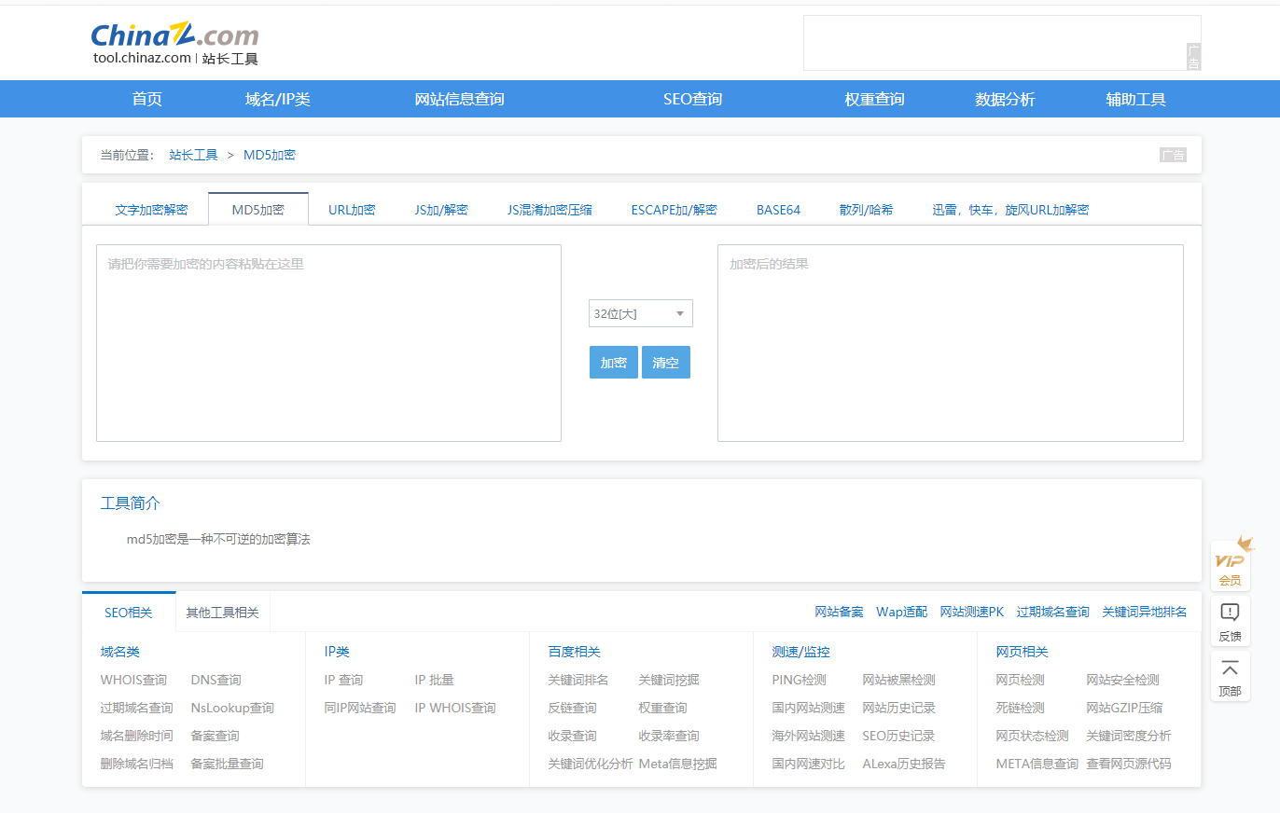Click the 清空 clear button
1280x813 pixels.
665,362
